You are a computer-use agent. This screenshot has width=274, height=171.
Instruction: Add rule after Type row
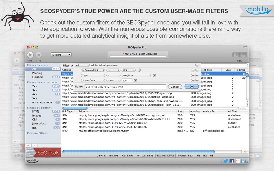point(197,75)
